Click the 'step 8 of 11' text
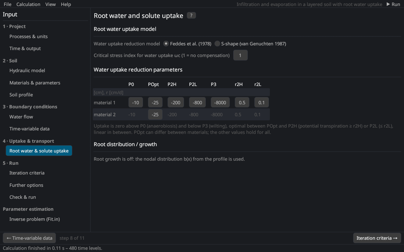This screenshot has width=404, height=252. point(72,238)
